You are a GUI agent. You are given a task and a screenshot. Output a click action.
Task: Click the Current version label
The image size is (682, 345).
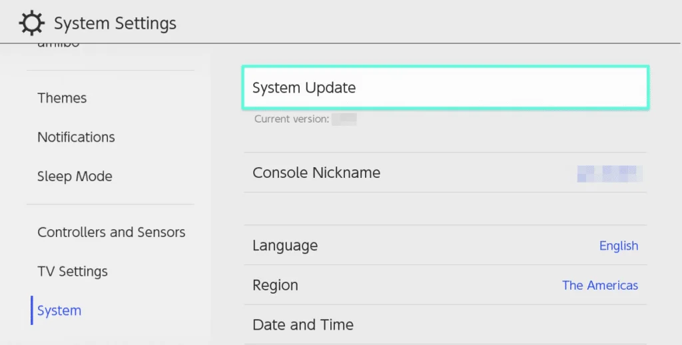click(291, 120)
